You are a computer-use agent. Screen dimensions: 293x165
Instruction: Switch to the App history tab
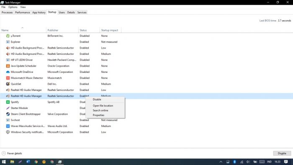(x=39, y=12)
